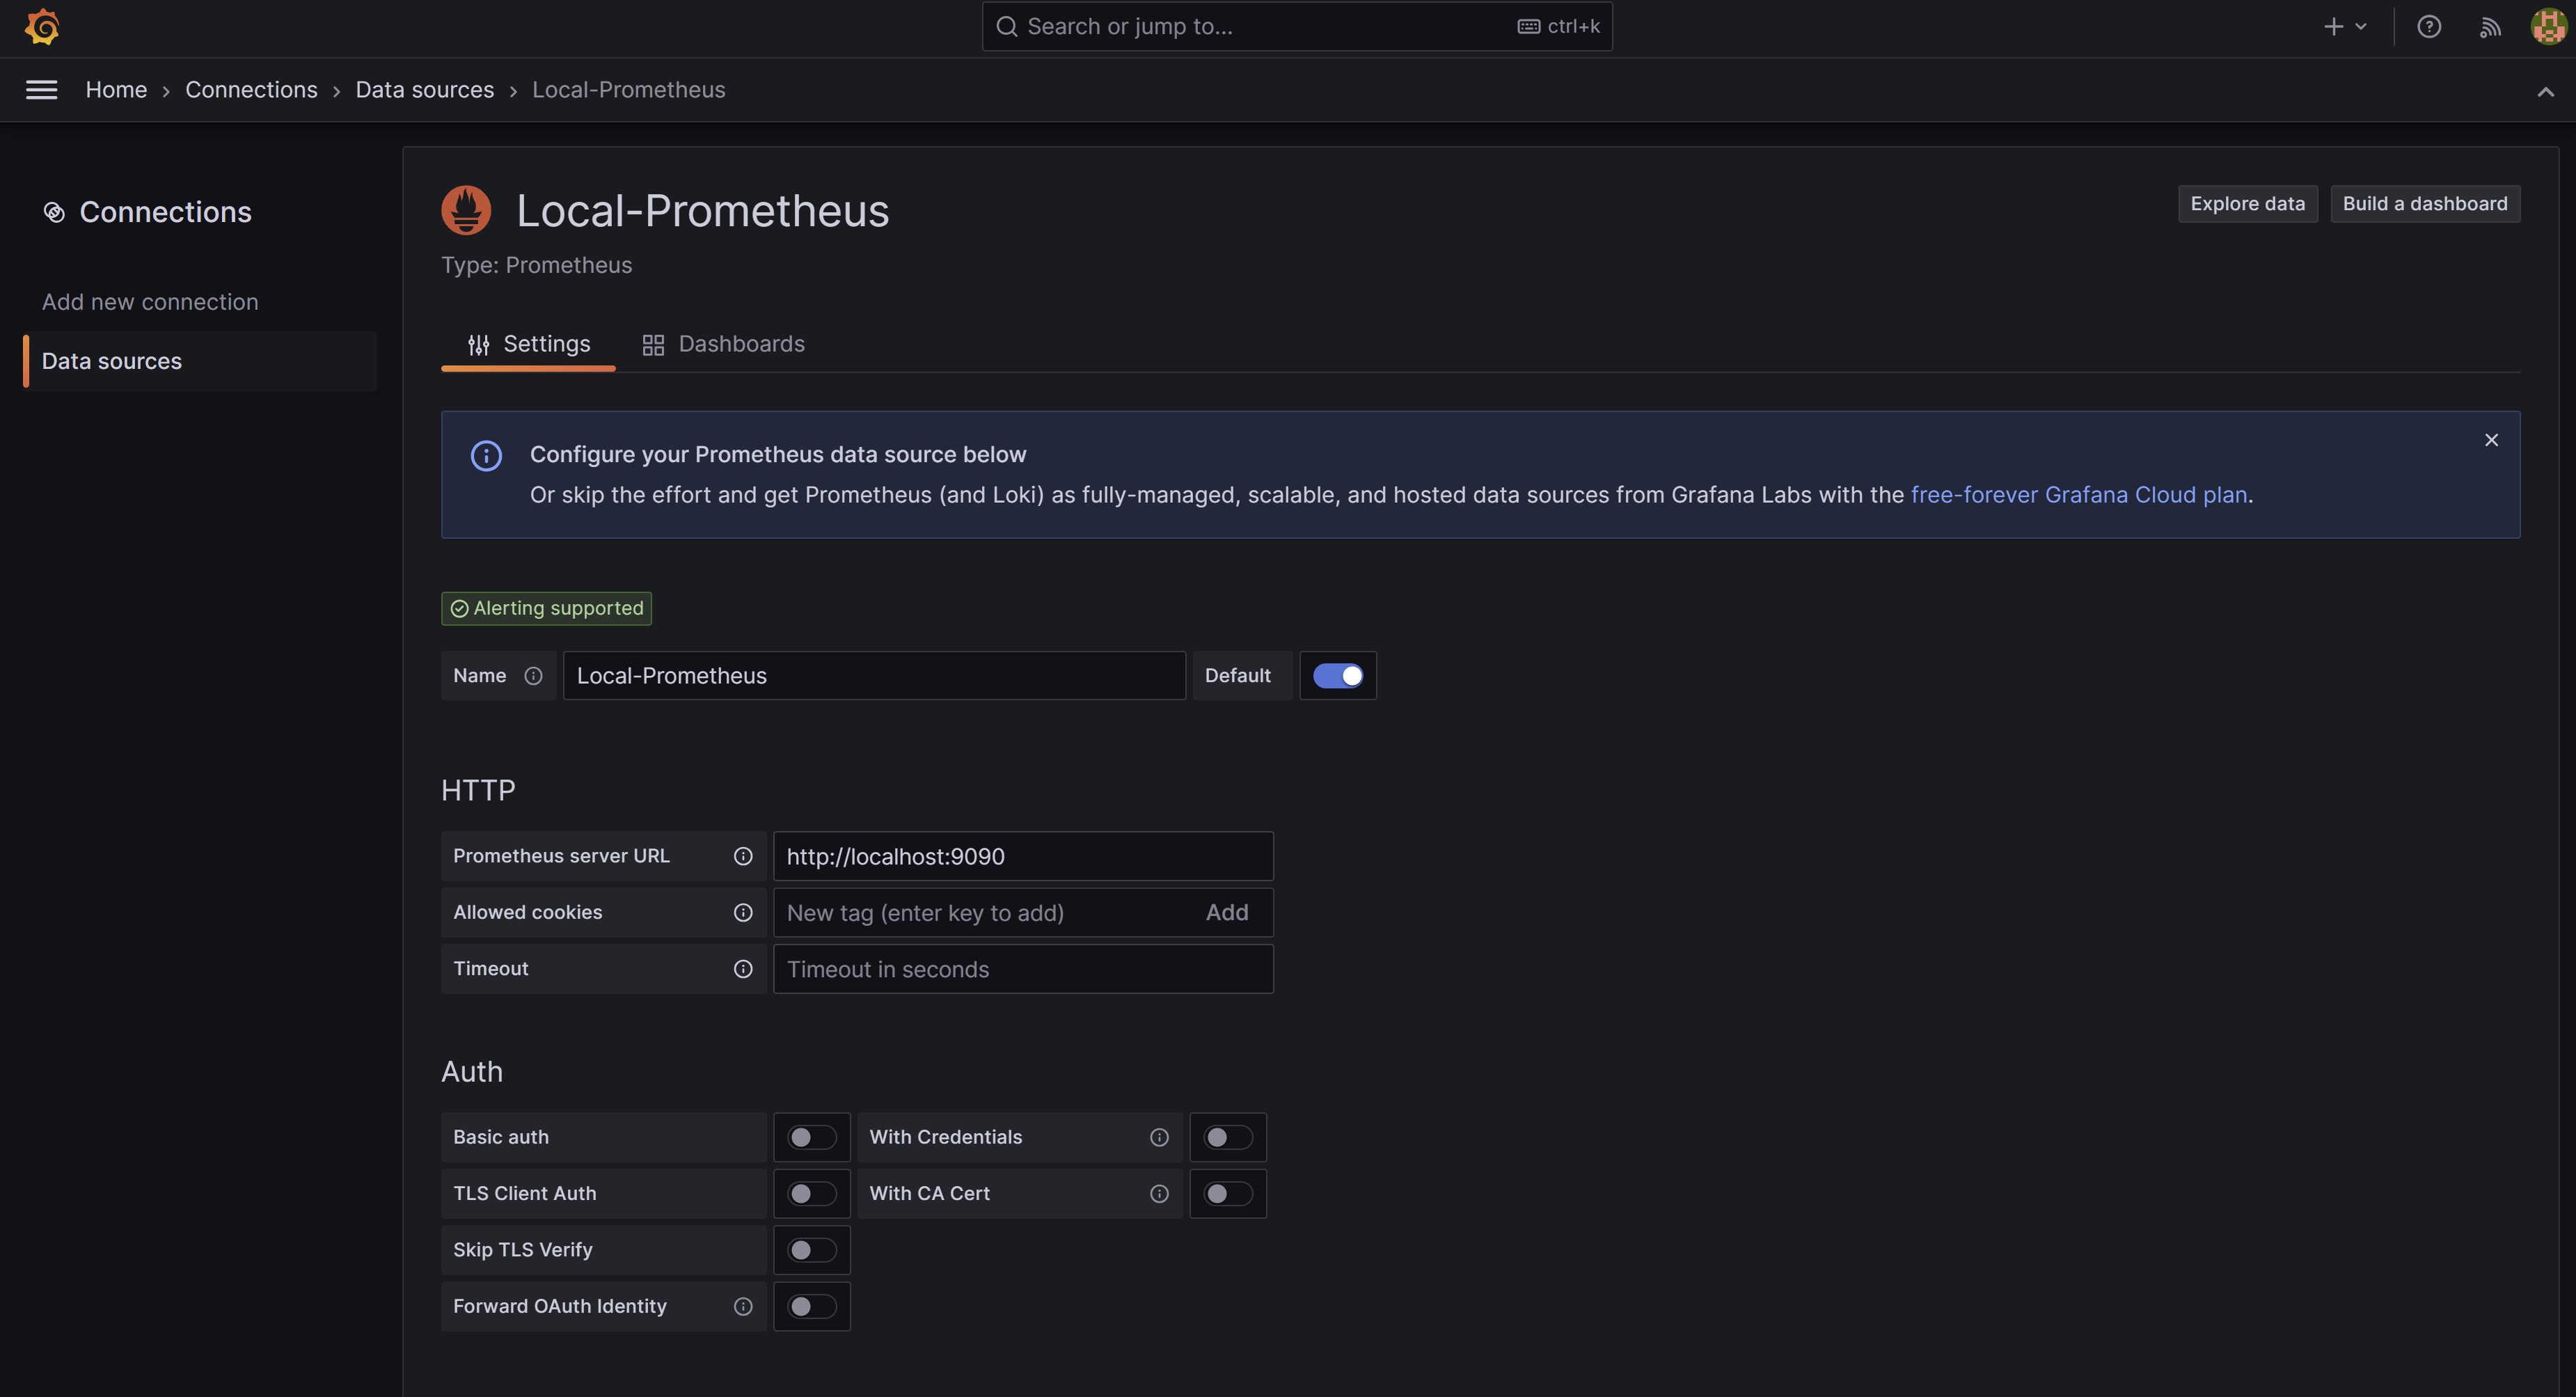Image resolution: width=2576 pixels, height=1397 pixels.
Task: Click info icon for Forward OAuth Identity
Action: [x=743, y=1306]
